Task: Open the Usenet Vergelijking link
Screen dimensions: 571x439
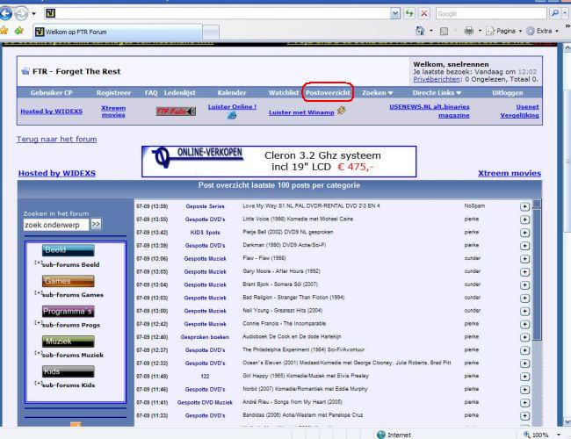Action: [x=520, y=111]
